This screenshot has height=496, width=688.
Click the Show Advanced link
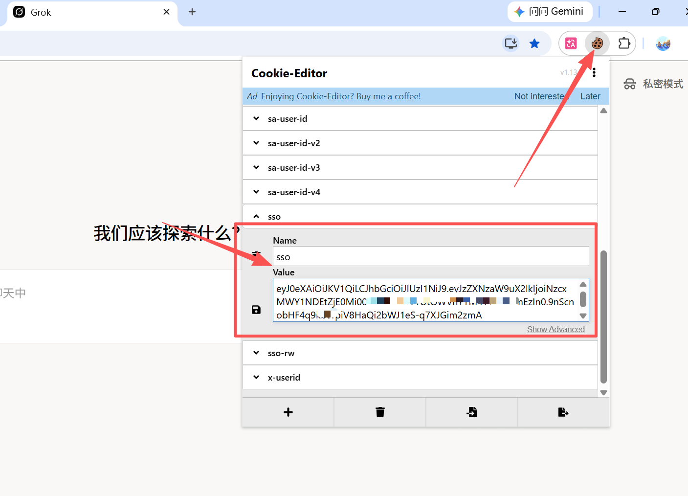click(556, 329)
